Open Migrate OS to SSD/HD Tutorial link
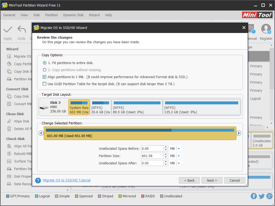The height and width of the screenshot is (206, 275). point(67,180)
